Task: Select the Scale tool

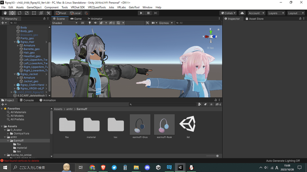Action: click(x=27, y=13)
